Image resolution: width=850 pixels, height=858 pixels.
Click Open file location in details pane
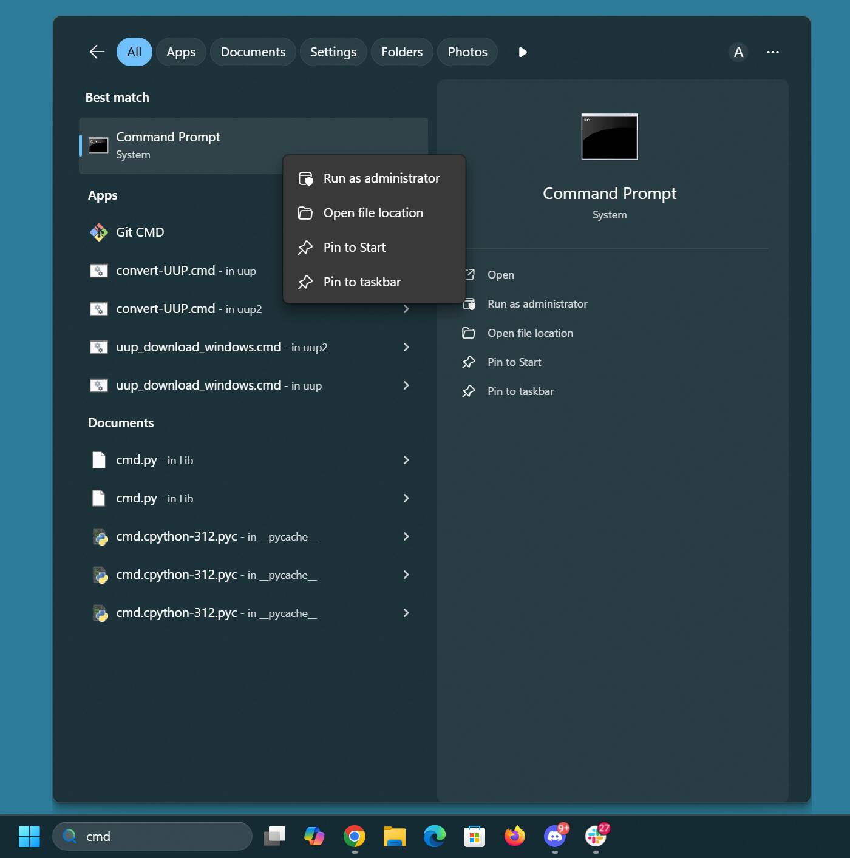click(x=529, y=333)
